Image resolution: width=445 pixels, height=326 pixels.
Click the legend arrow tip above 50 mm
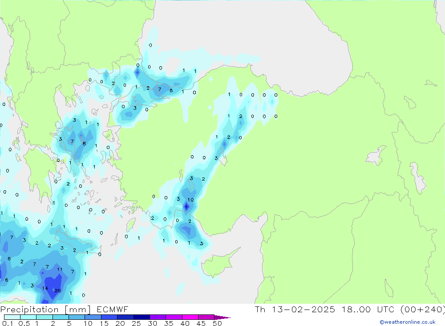(x=222, y=318)
